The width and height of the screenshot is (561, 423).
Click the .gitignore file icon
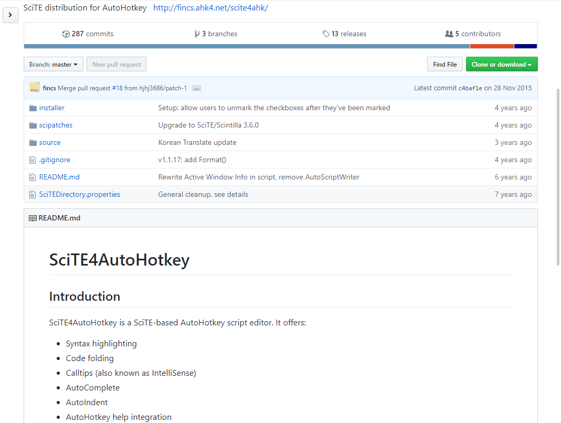click(x=33, y=160)
